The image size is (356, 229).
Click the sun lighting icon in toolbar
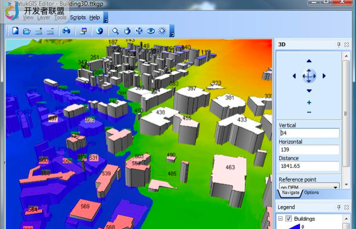tap(162, 31)
